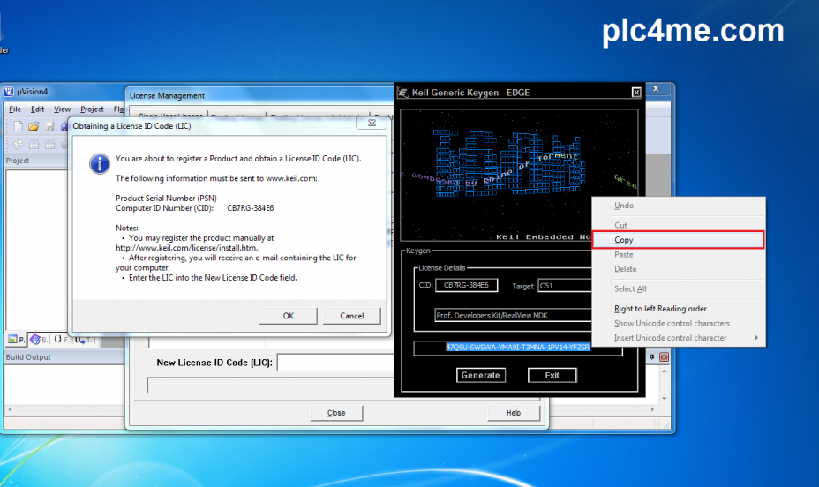Open the Functions panel tab icon
819x487 pixels.
pyautogui.click(x=58, y=340)
